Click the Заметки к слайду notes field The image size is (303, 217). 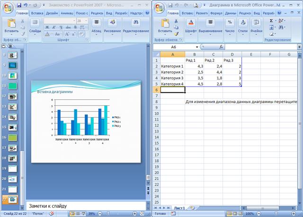pos(85,206)
